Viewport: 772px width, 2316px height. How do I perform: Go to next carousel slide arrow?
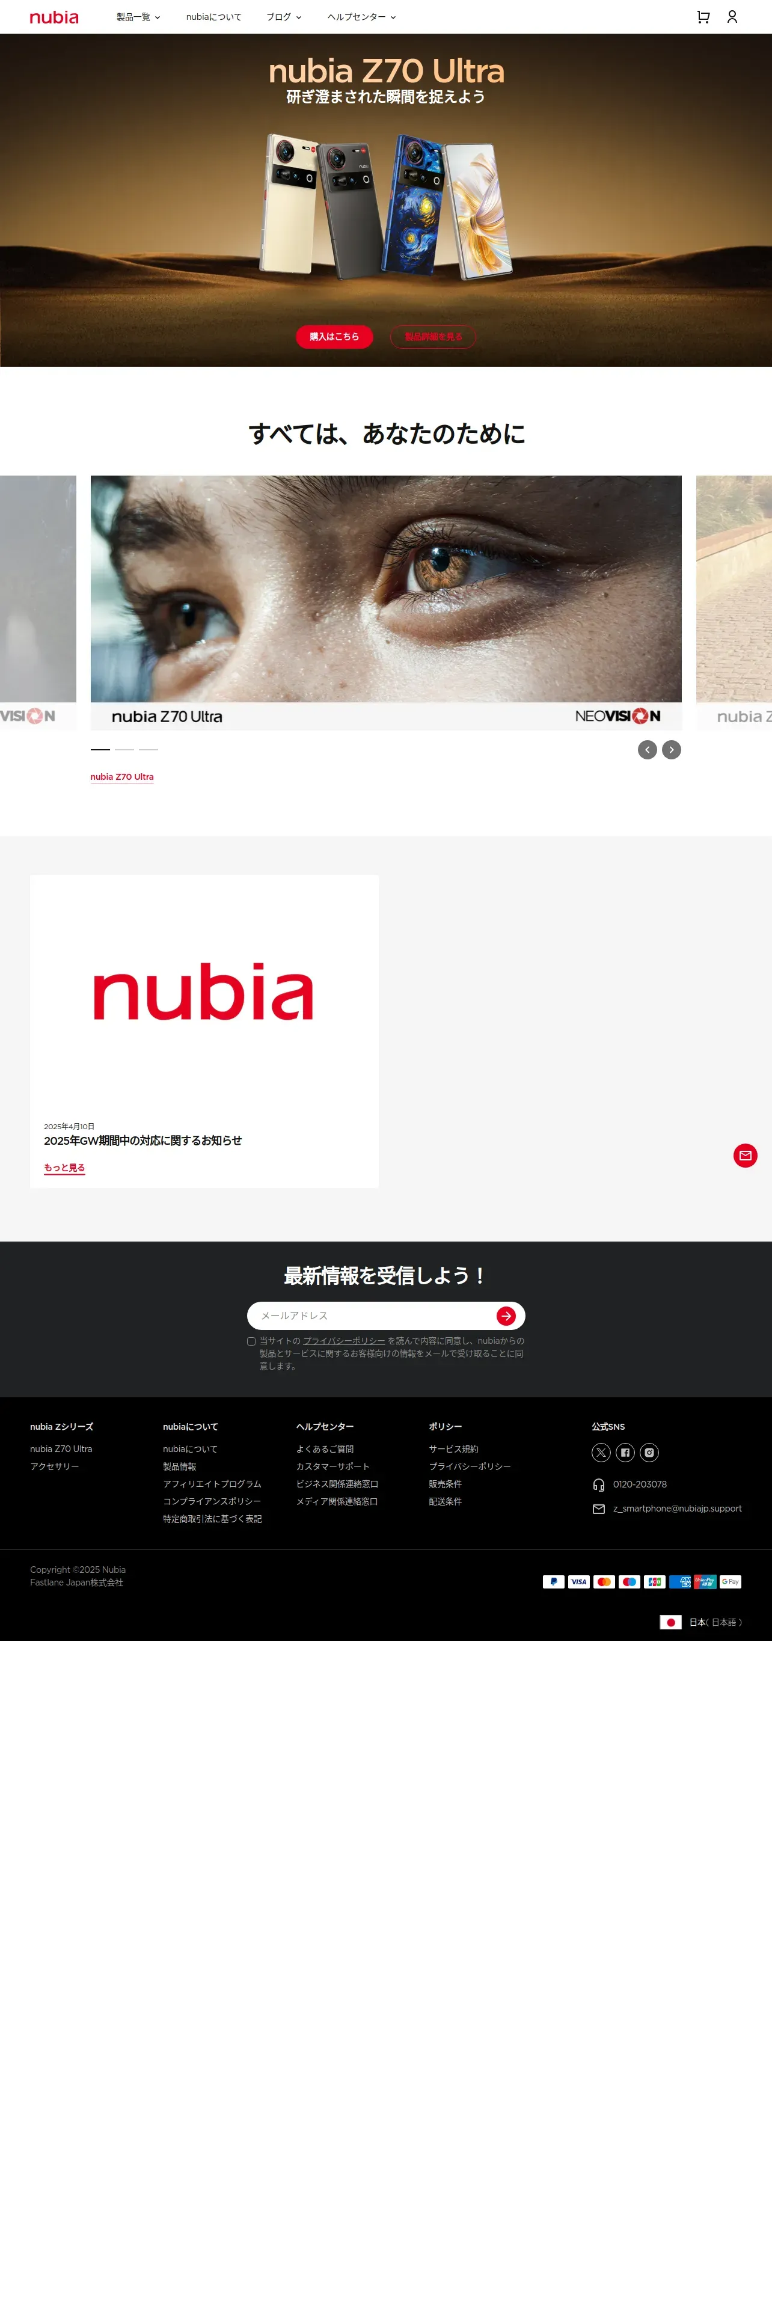[672, 750]
